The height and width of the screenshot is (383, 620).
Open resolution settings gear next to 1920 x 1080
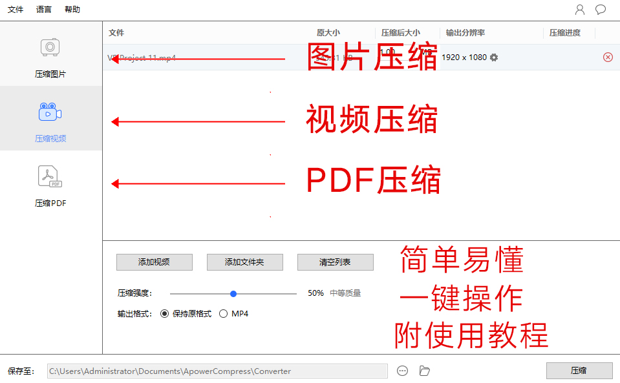tap(494, 57)
